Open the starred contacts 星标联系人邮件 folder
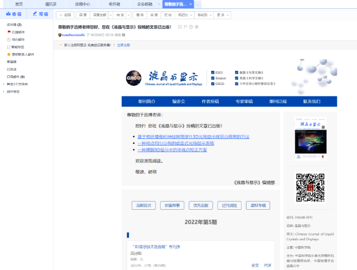Screen dimensions: 357x270 tap(22, 54)
